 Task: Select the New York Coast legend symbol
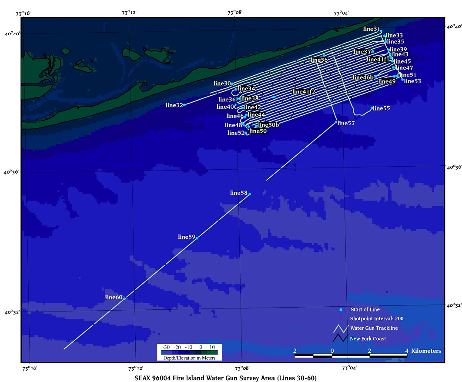[341, 338]
